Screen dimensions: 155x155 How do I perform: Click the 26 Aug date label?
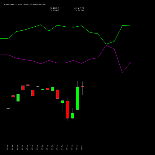tap(62, 147)
